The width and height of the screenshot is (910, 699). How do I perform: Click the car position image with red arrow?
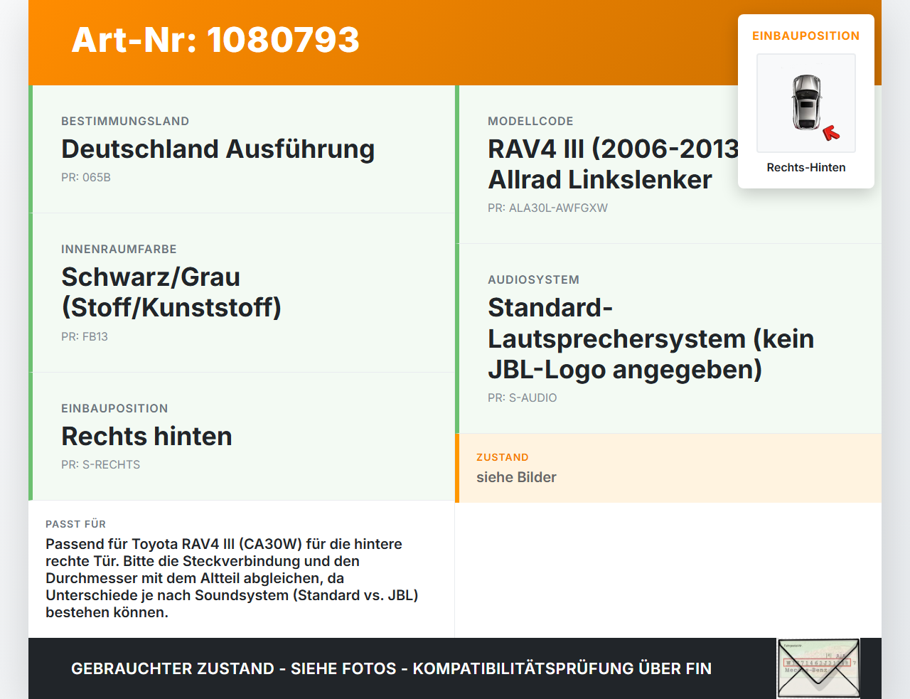pyautogui.click(x=806, y=103)
